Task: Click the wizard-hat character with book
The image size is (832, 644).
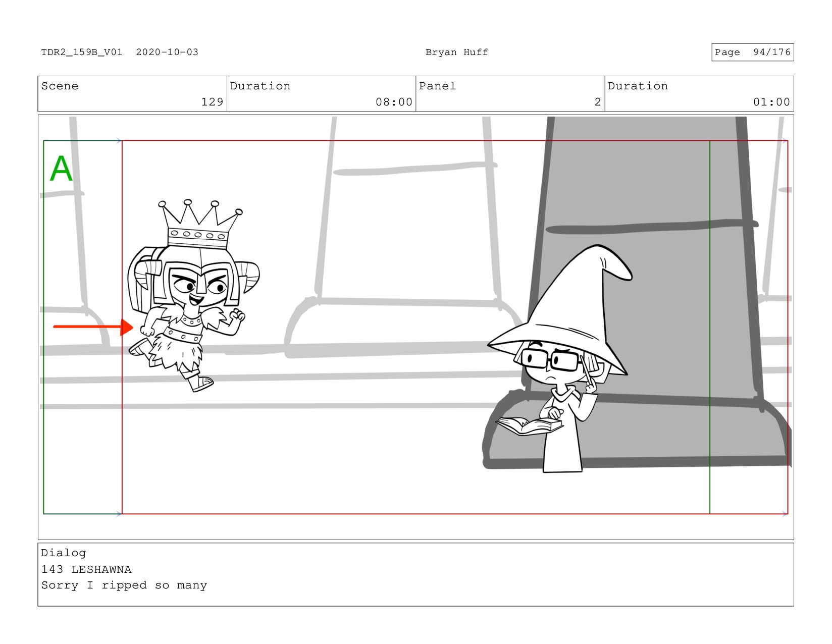Action: pos(560,358)
